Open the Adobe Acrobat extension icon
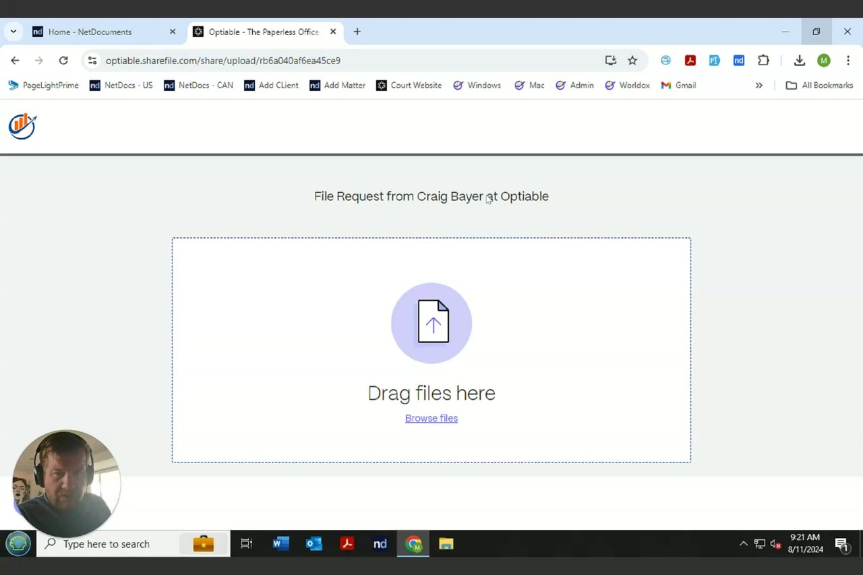 click(690, 61)
